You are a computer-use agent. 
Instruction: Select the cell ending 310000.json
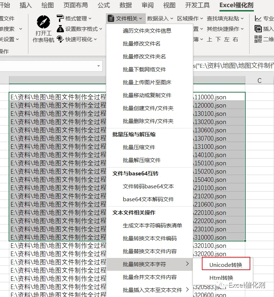[x=127, y=237]
